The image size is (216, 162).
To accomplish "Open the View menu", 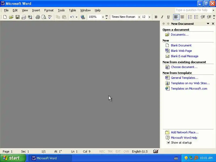I will [25, 10].
